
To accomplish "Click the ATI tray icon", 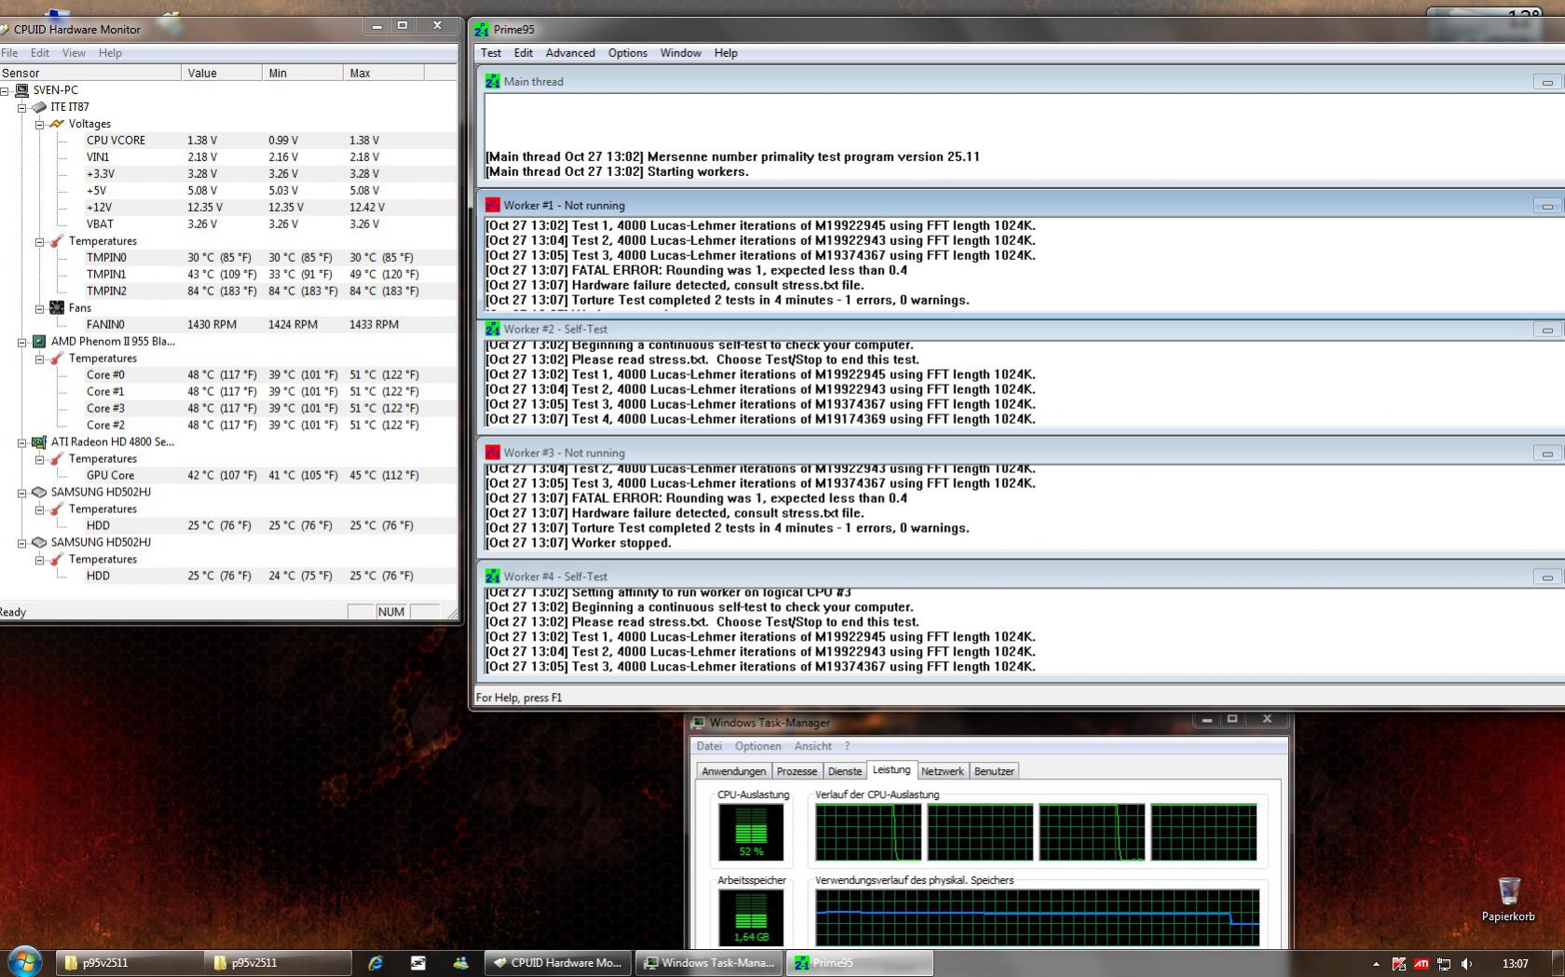I will click(x=1421, y=964).
